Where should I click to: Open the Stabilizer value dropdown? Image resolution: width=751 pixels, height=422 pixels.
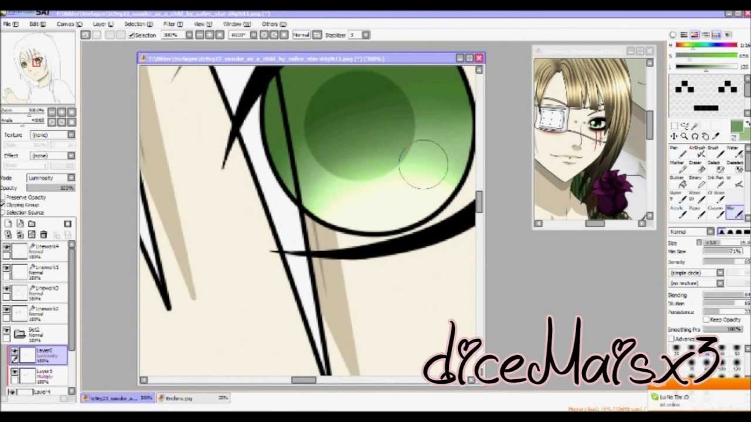click(366, 35)
